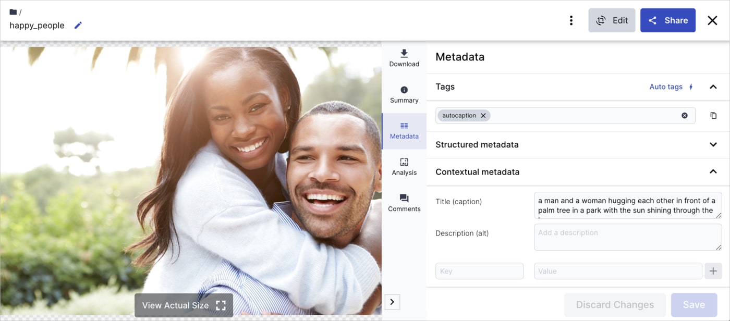
Task: Collapse the Contextual metadata section
Action: pos(713,172)
